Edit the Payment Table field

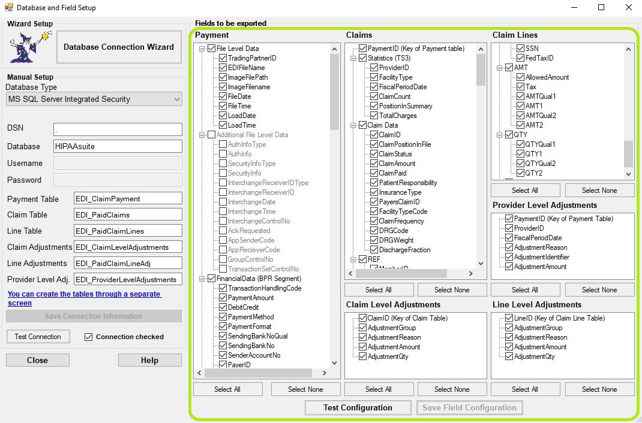[x=128, y=199]
